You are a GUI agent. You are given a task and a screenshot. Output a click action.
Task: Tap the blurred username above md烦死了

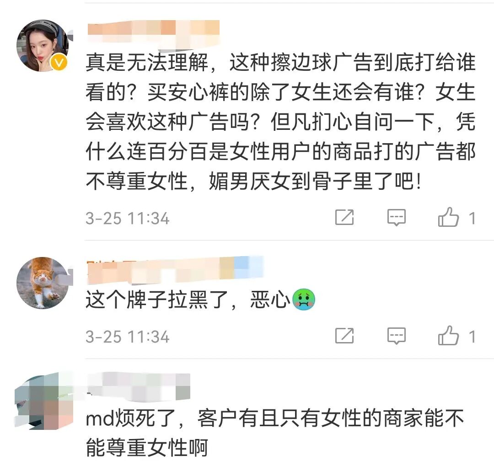click(138, 387)
